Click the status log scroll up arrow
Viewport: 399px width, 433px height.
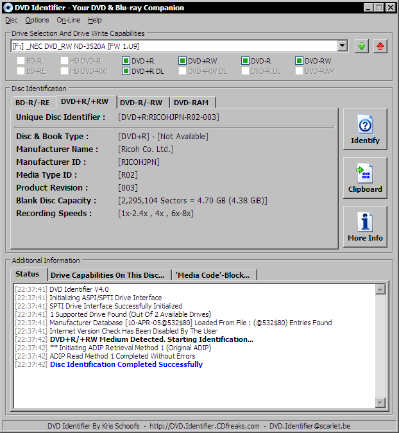point(380,289)
